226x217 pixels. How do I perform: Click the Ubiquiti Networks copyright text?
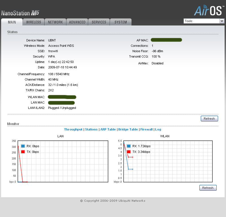click(113, 201)
